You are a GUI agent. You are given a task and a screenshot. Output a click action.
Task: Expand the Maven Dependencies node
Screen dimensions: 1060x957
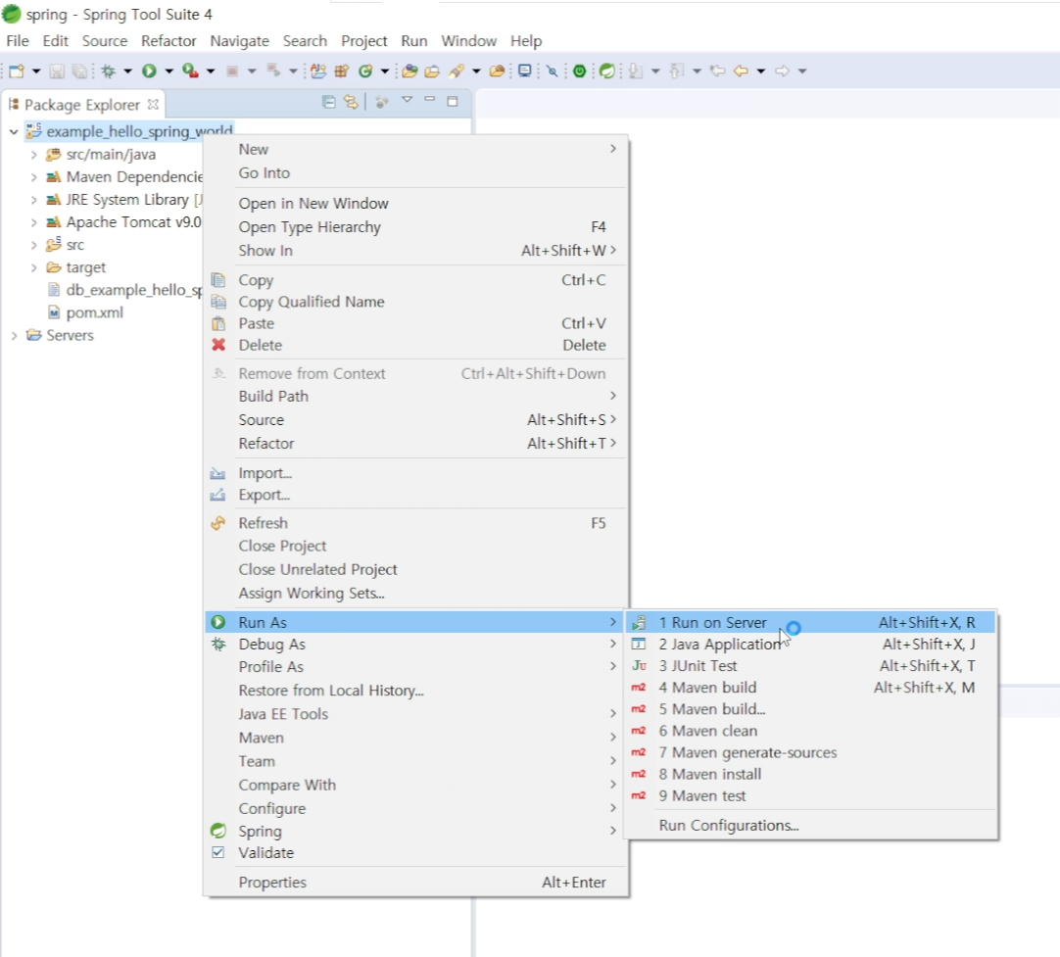34,177
